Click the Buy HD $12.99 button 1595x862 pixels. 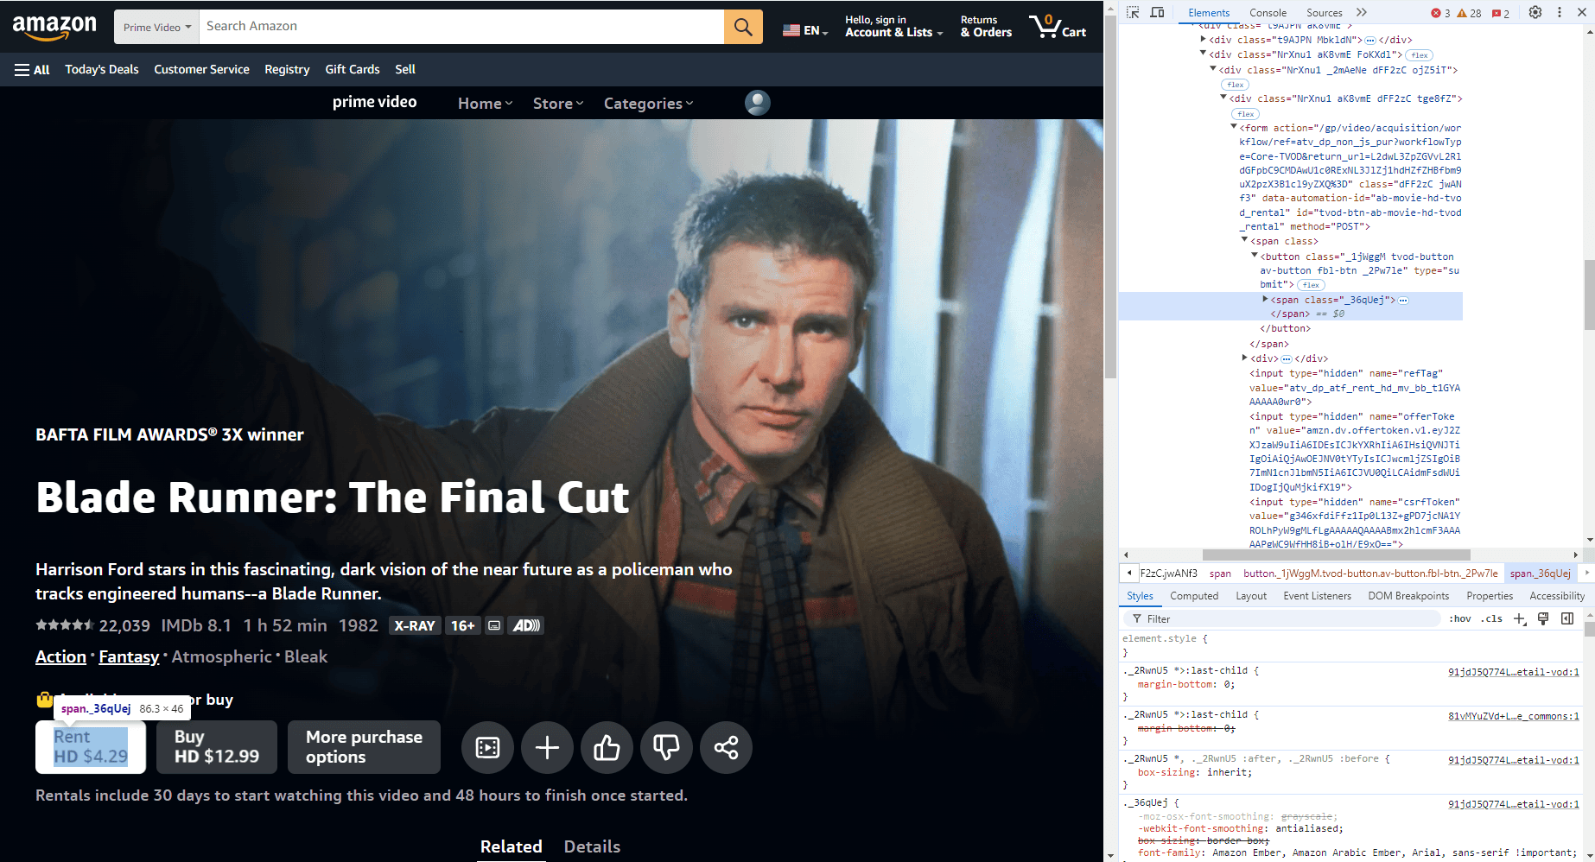coord(217,747)
